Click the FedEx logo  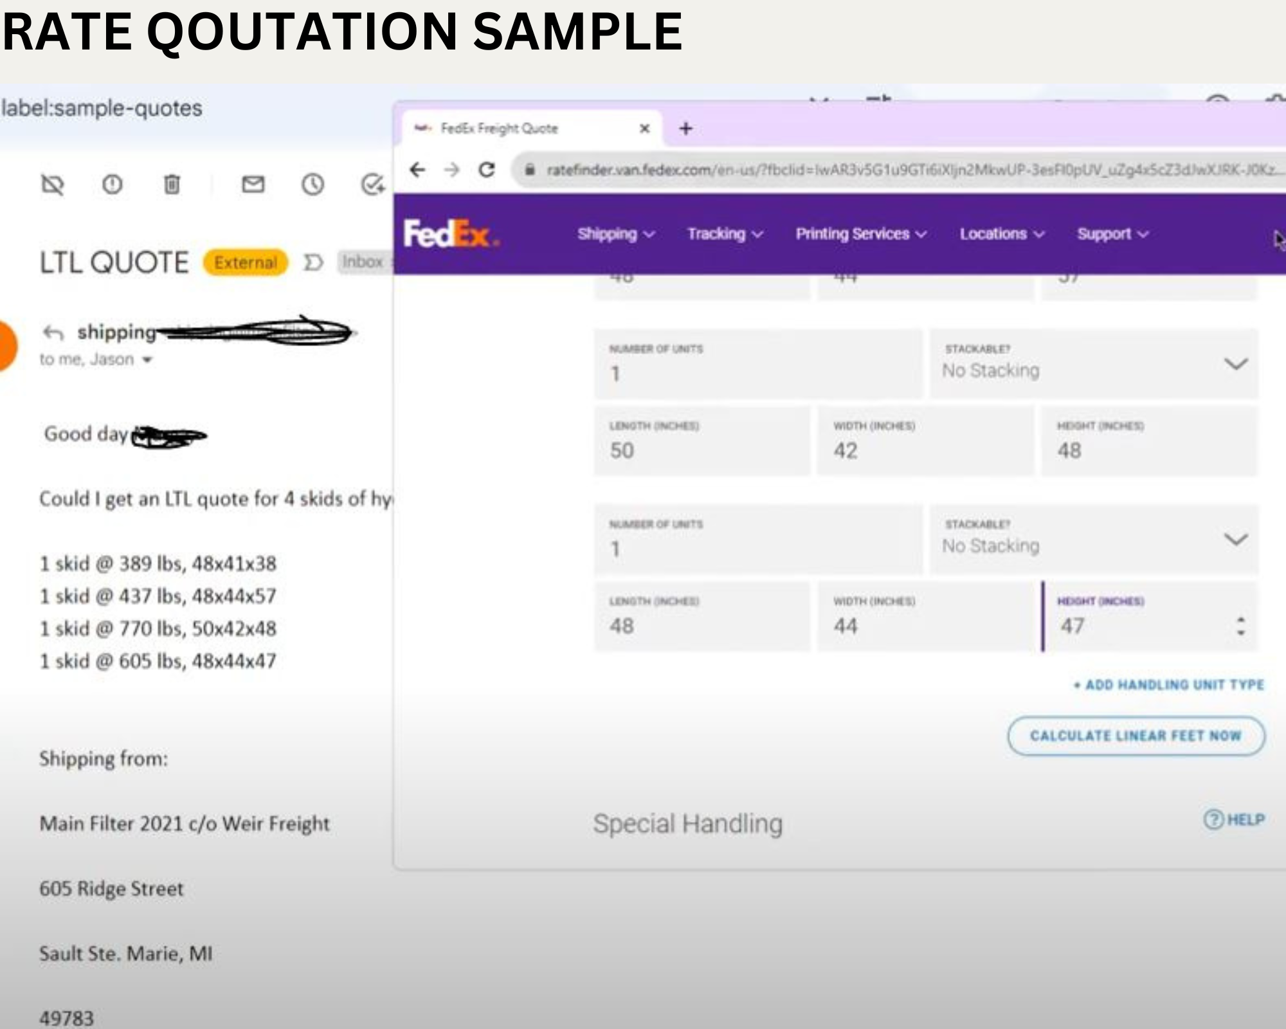(x=450, y=234)
